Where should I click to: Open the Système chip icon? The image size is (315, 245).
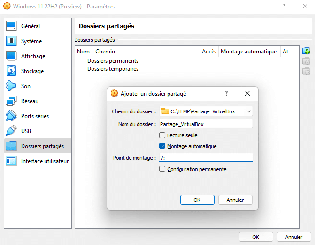[12, 41]
